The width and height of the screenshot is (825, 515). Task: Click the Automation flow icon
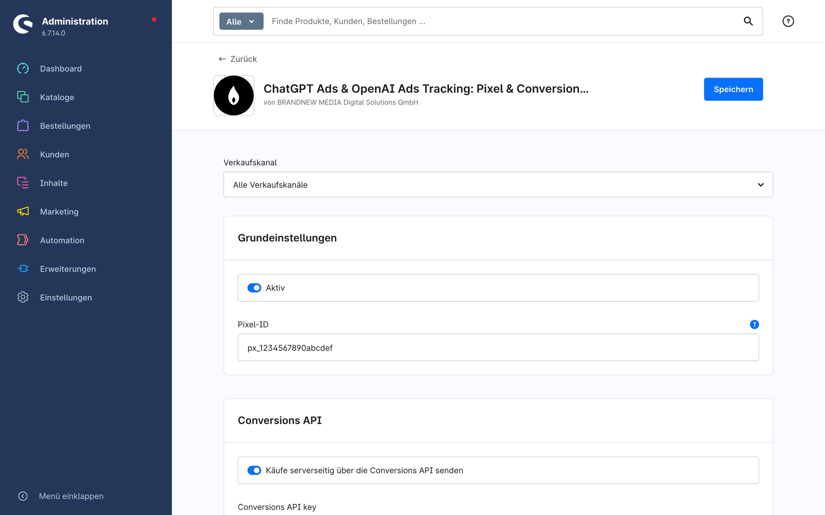(x=23, y=240)
